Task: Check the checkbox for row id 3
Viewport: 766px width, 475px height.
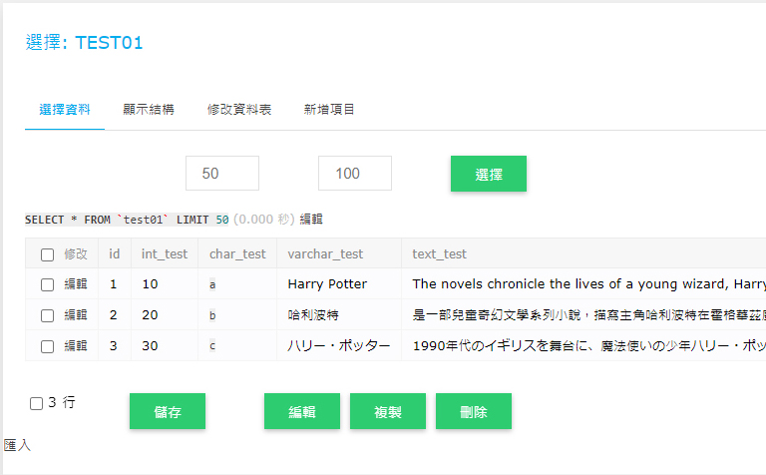Action: 48,346
